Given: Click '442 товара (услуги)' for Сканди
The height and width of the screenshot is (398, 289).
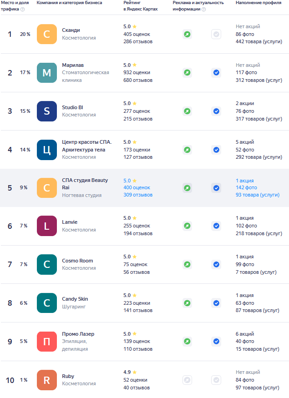Looking at the screenshot, I should coord(259,42).
